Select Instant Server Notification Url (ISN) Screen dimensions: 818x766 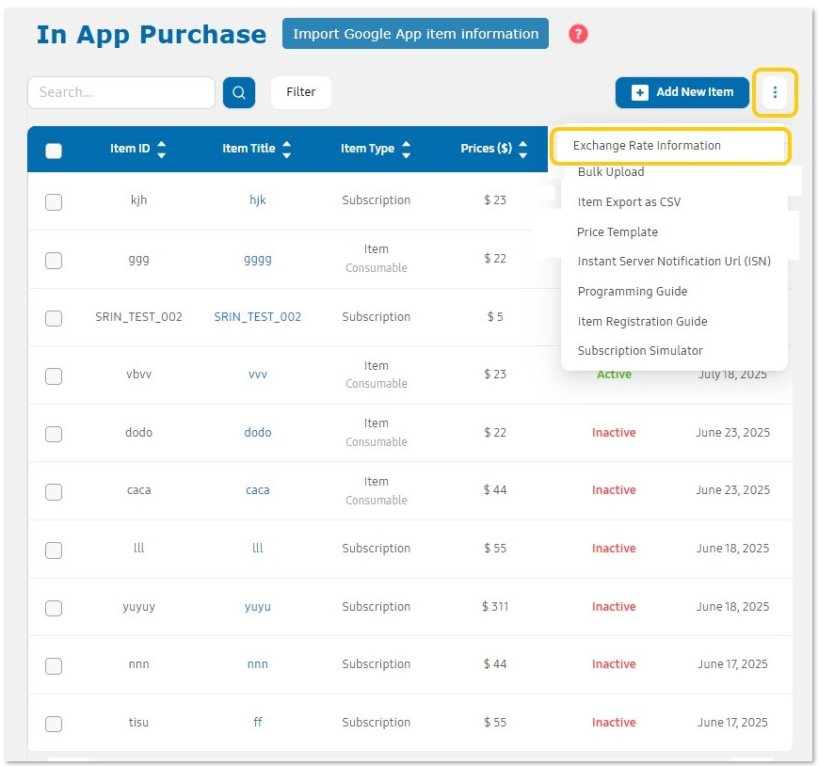[674, 262]
